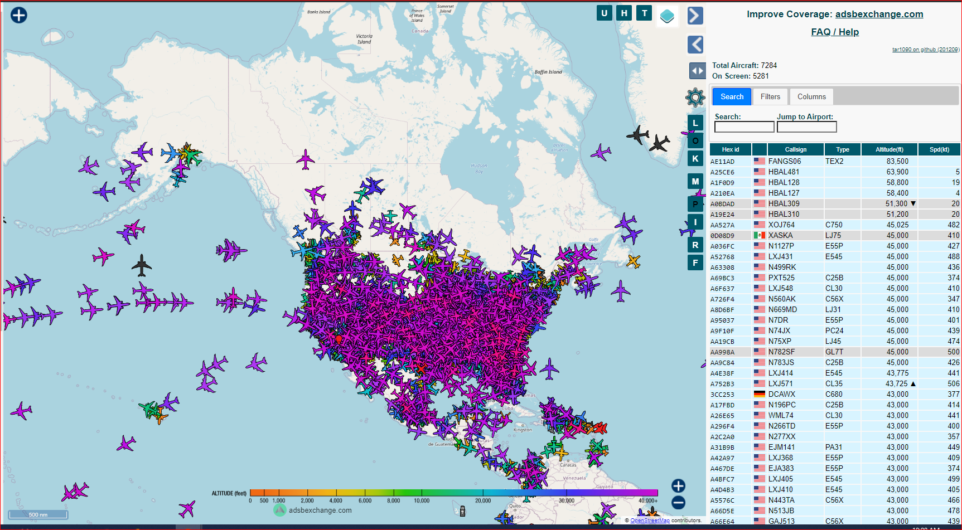The image size is (962, 530).
Task: Toggle sidebar with double-arrow icon
Action: tap(697, 71)
